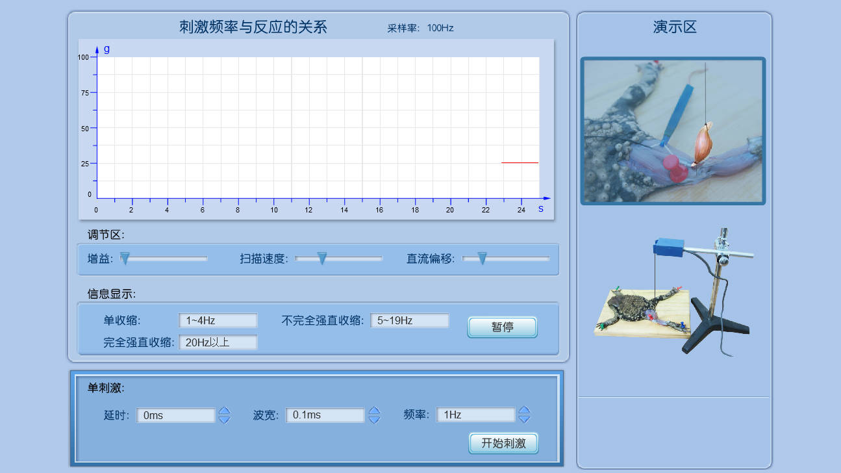Image resolution: width=841 pixels, height=473 pixels.
Task: Click the 暂停 (pause) button
Action: pyautogui.click(x=502, y=327)
